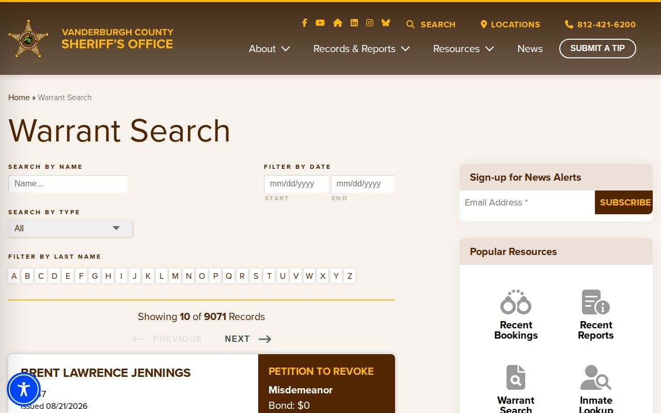Click the Locations map pin icon
661x413 pixels.
pos(484,24)
